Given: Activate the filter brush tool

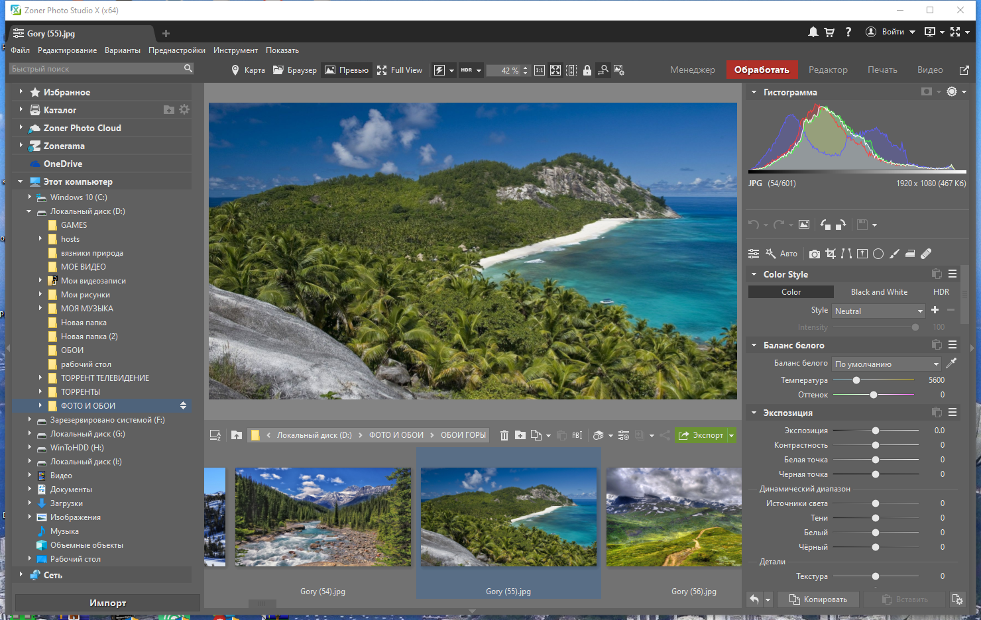Looking at the screenshot, I should click(x=894, y=254).
